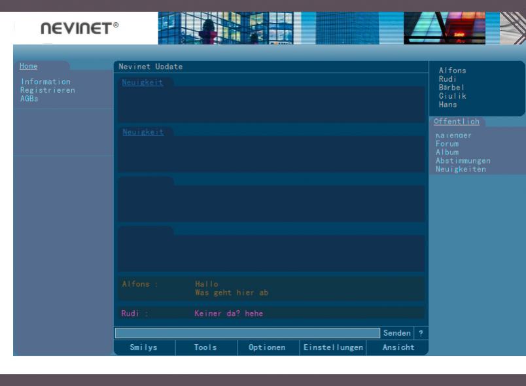This screenshot has width=526, height=386.
Task: Select user Bärbel in user list
Action: click(453, 88)
